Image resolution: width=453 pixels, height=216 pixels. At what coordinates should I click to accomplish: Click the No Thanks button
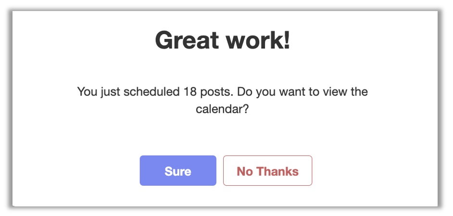pyautogui.click(x=267, y=171)
